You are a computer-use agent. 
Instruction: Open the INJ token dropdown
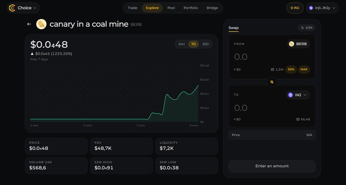(x=298, y=95)
